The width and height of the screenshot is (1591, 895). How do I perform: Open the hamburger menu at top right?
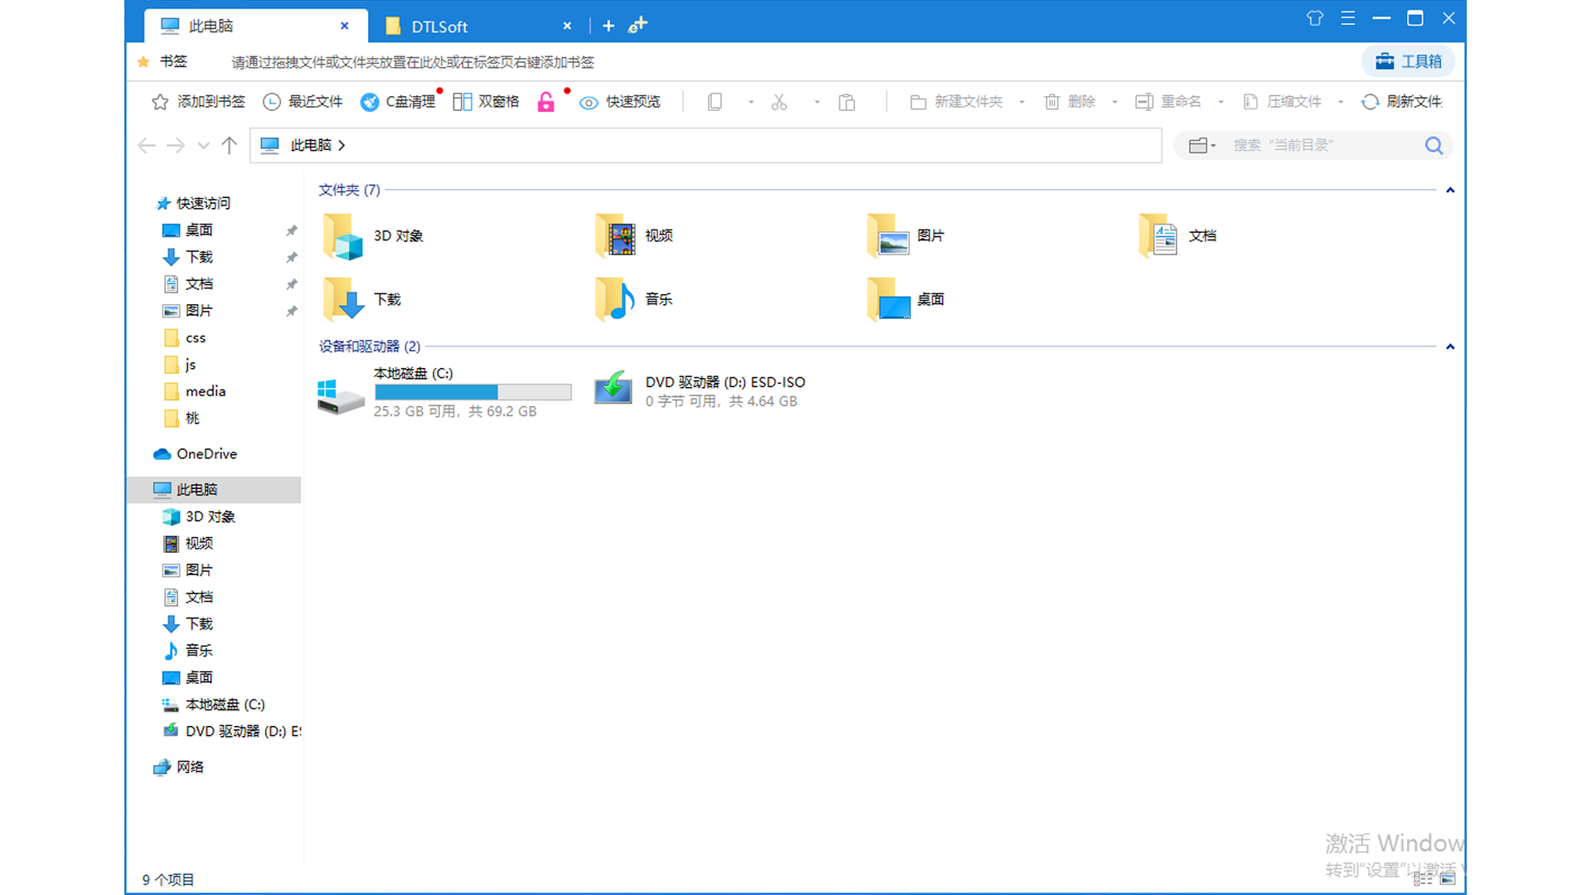point(1348,17)
